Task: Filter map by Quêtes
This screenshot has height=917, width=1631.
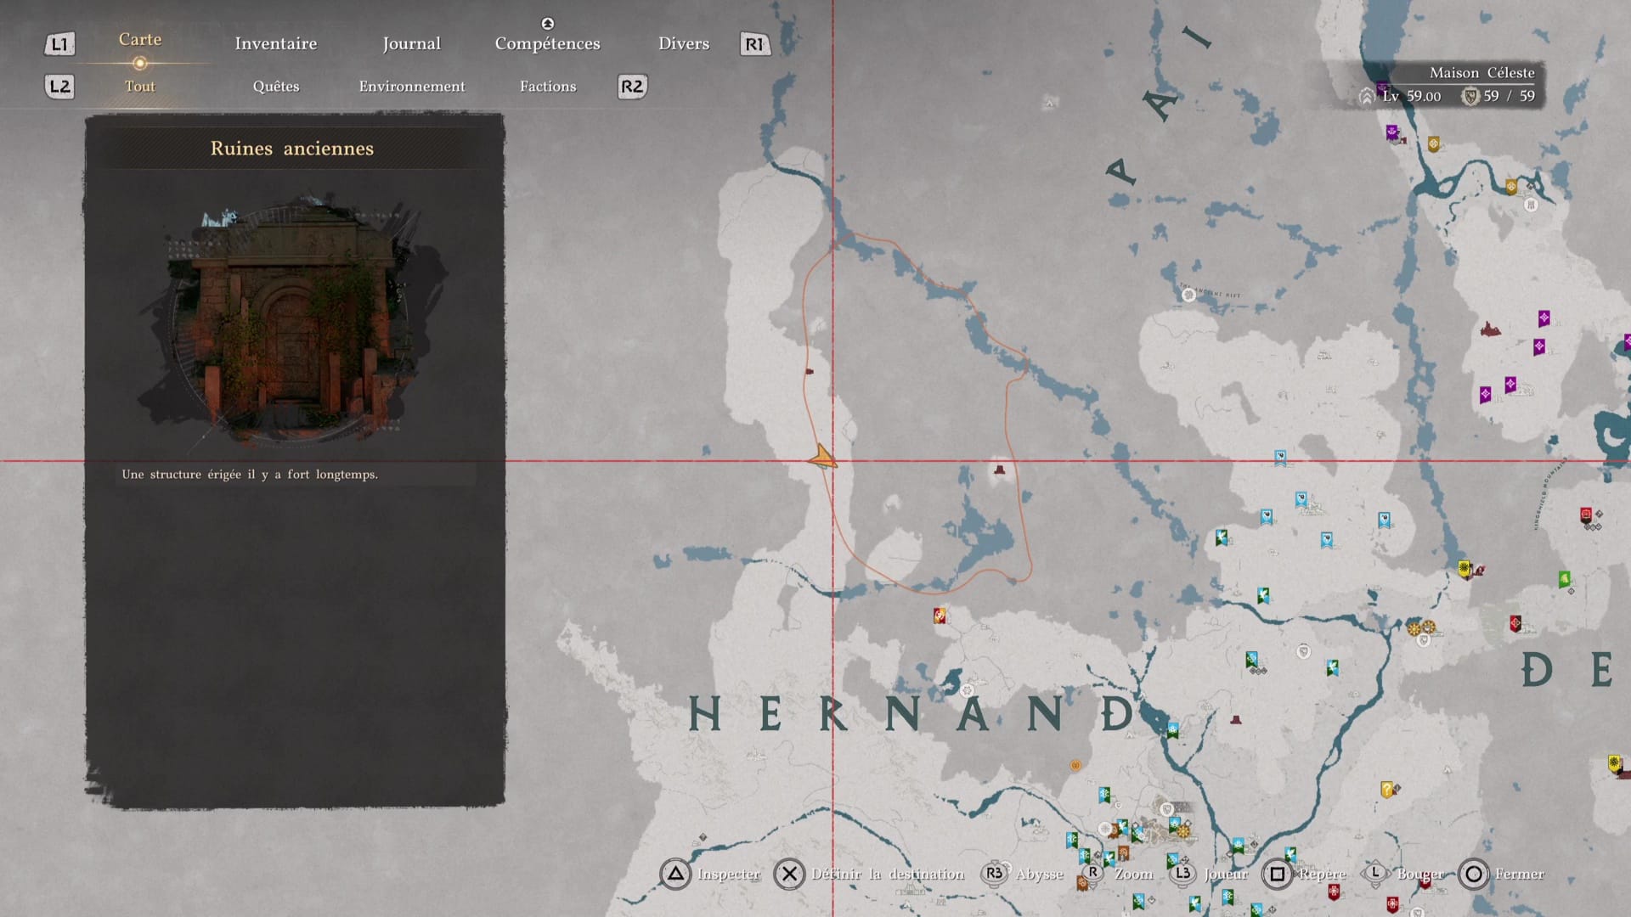Action: tap(275, 86)
